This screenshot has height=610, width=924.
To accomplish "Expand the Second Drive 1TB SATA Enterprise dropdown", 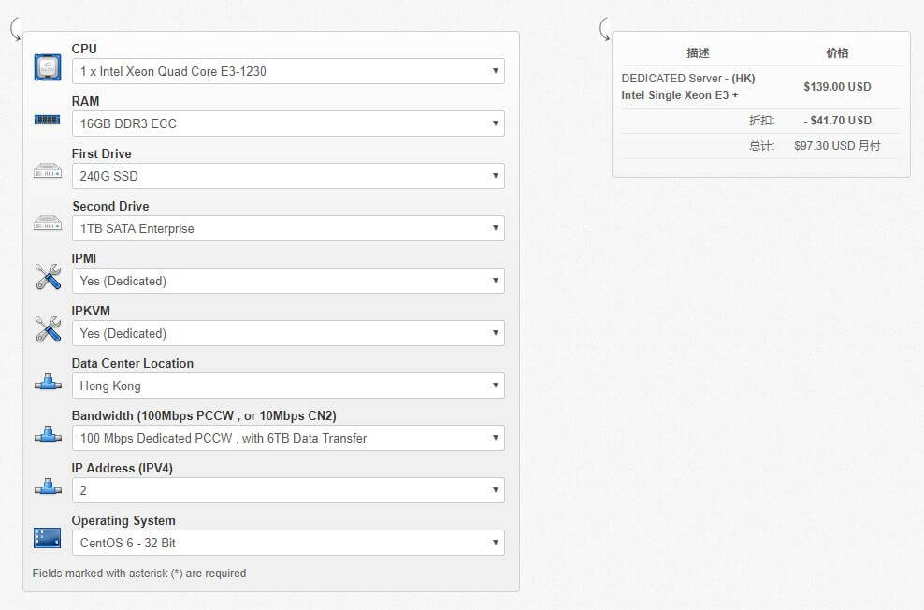I will tap(288, 228).
